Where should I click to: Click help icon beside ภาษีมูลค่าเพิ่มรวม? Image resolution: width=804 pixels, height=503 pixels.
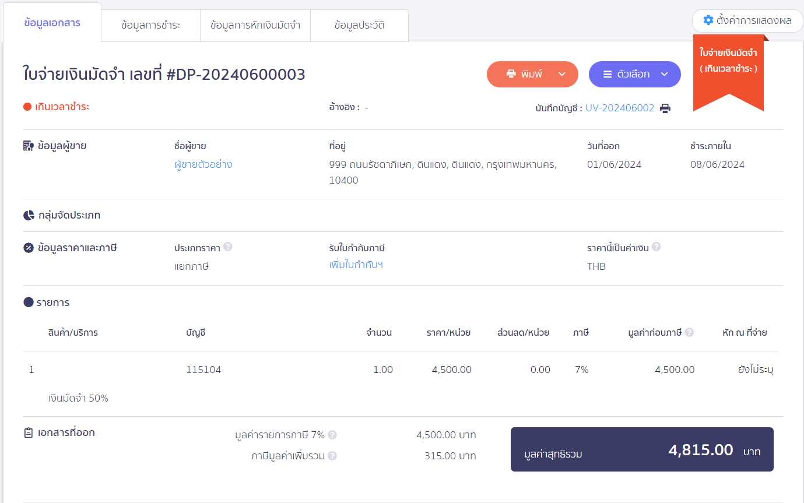[332, 456]
